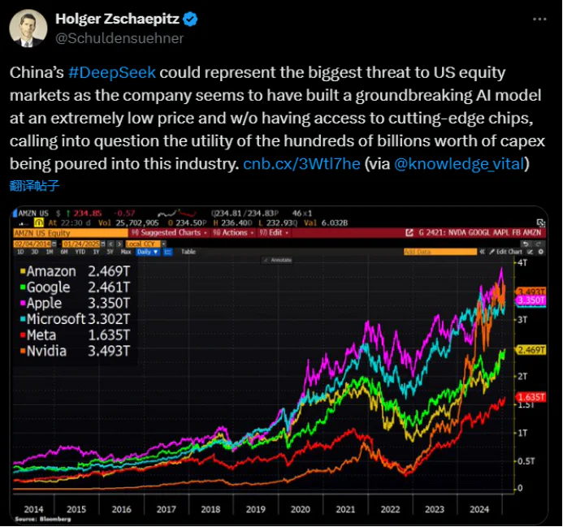The width and height of the screenshot is (563, 527).
Task: Open the cnb.cx/3Wtl7he link
Action: click(x=301, y=164)
